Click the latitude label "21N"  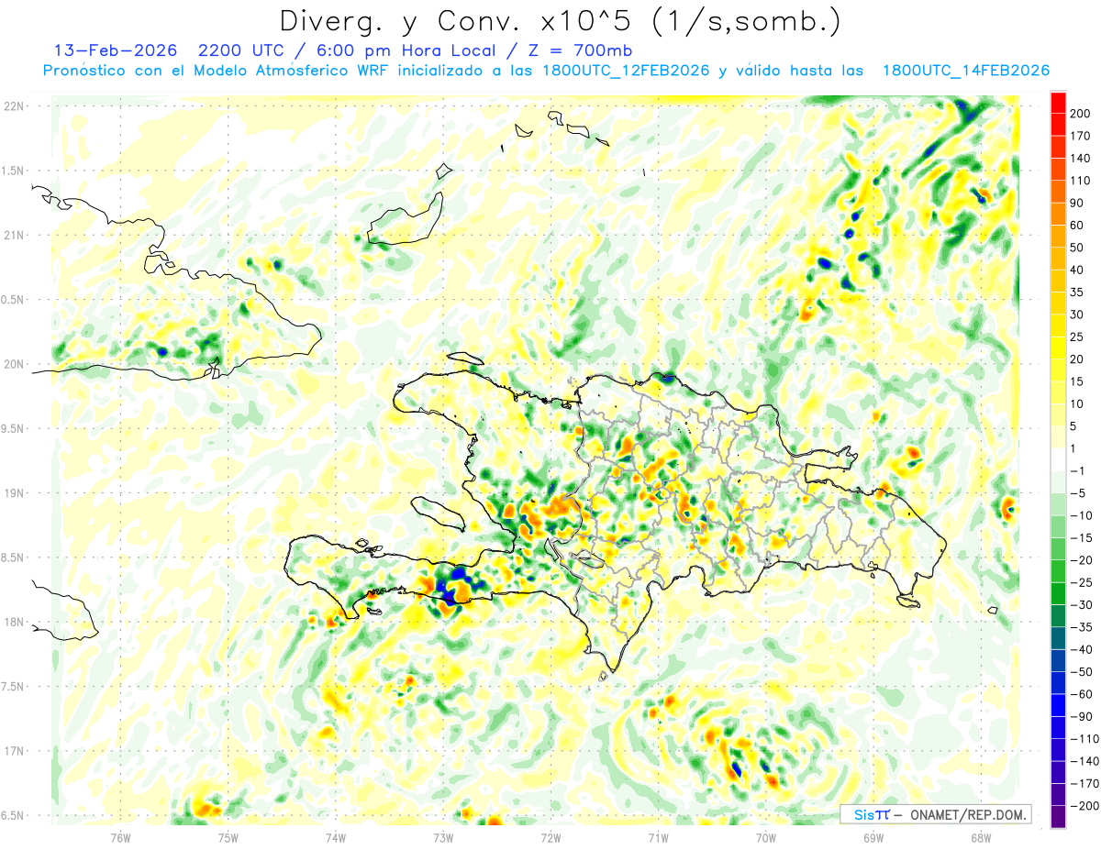pos(14,236)
